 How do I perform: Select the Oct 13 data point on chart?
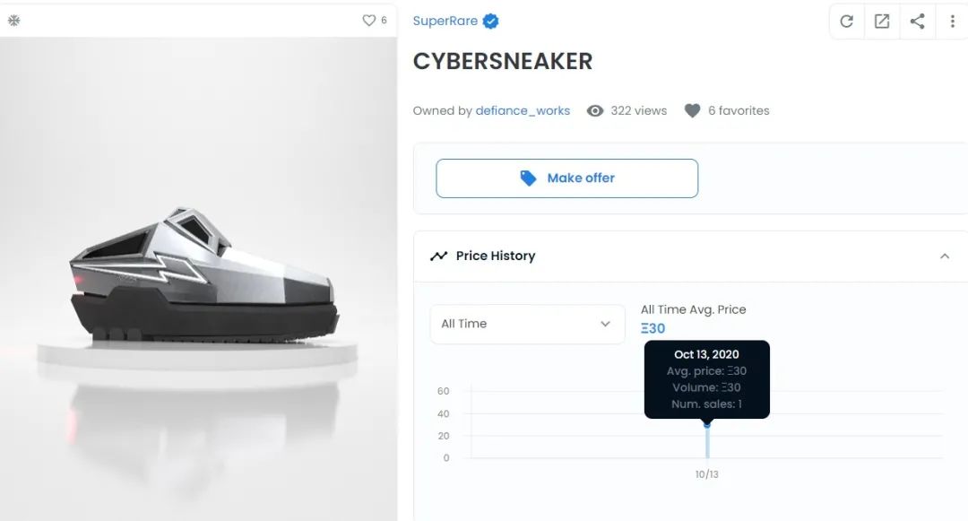click(707, 424)
